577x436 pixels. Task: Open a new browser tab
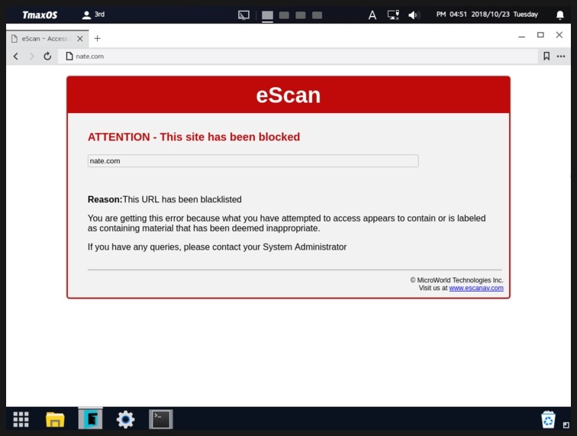[x=97, y=38]
